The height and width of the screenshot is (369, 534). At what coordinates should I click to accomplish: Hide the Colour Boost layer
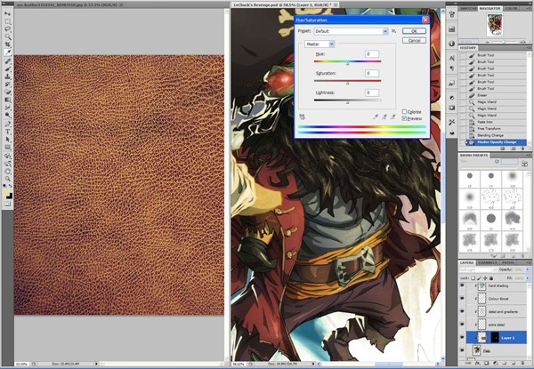pos(462,299)
